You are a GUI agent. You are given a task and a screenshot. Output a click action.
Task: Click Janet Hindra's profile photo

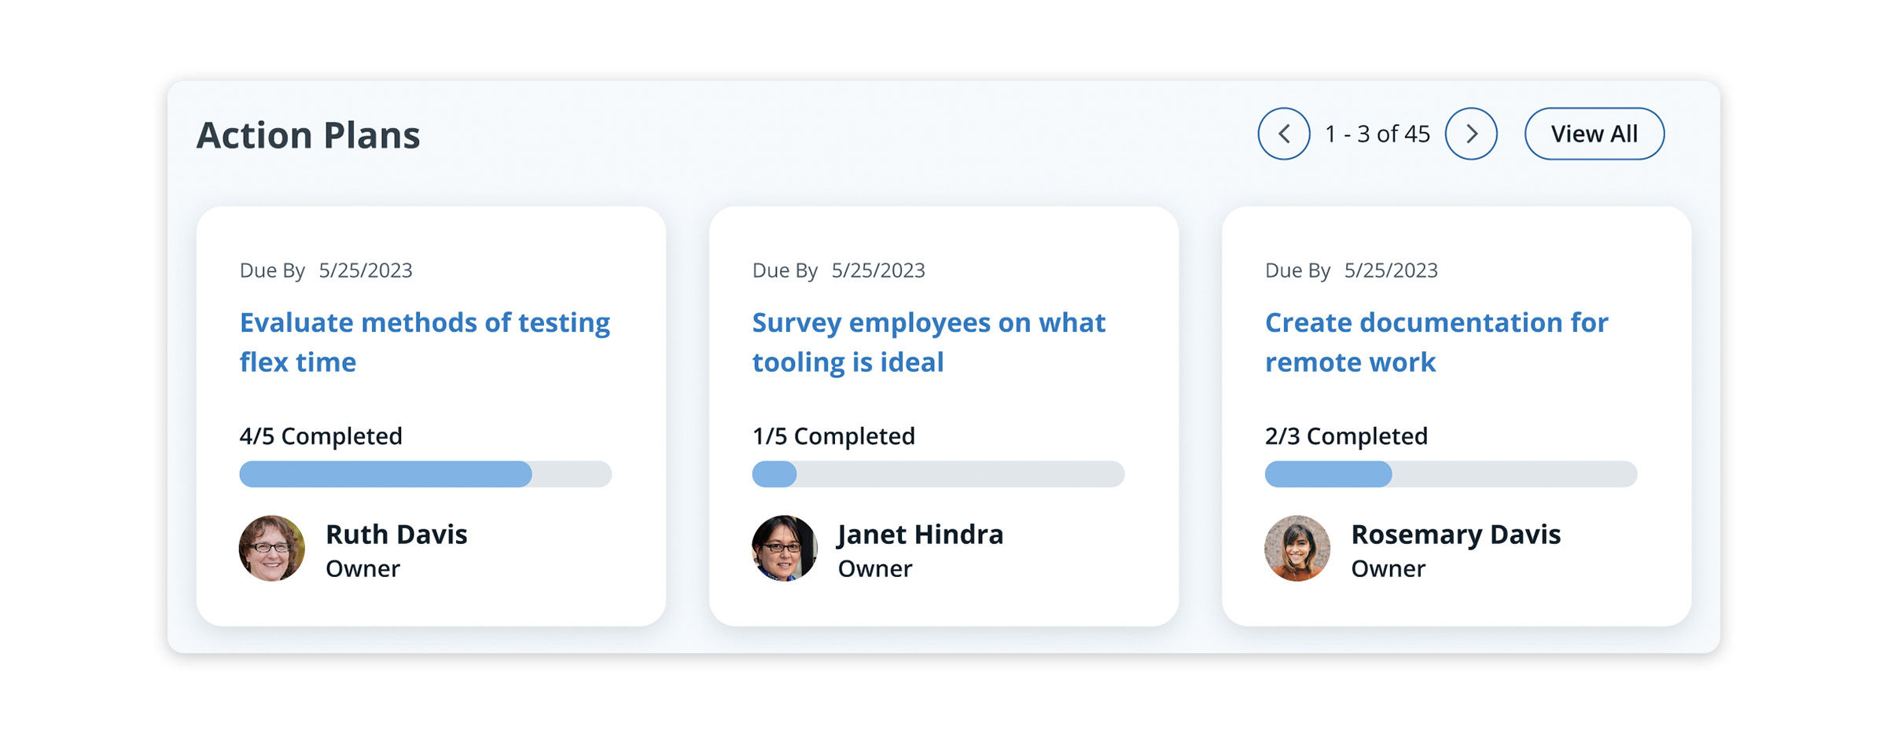pyautogui.click(x=785, y=549)
